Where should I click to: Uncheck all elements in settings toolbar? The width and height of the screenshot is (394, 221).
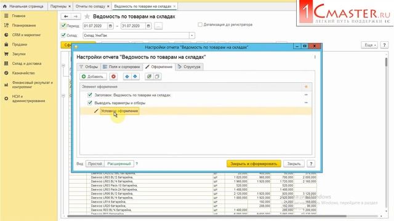click(157, 76)
